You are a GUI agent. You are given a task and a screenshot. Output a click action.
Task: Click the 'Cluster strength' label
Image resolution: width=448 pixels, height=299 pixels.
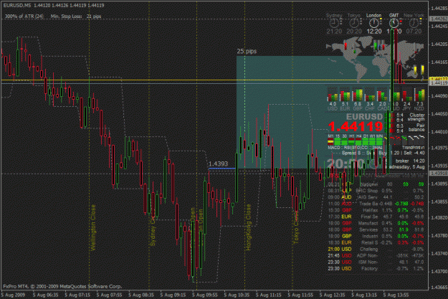click(416, 117)
